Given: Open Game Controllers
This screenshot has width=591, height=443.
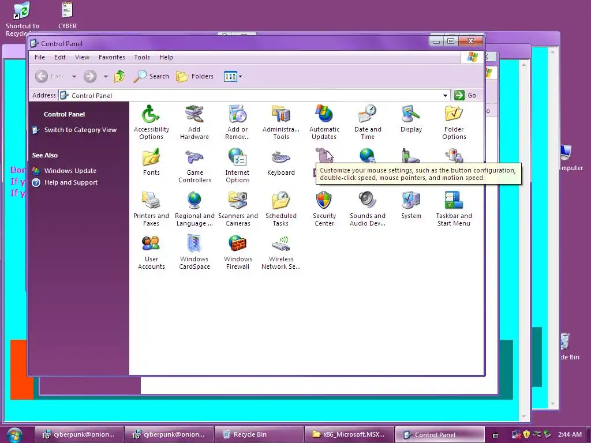Looking at the screenshot, I should 194,166.
